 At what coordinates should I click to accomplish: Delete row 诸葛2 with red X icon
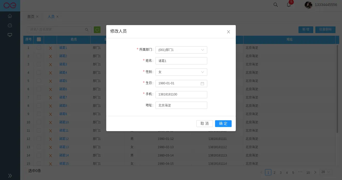(x=51, y=56)
